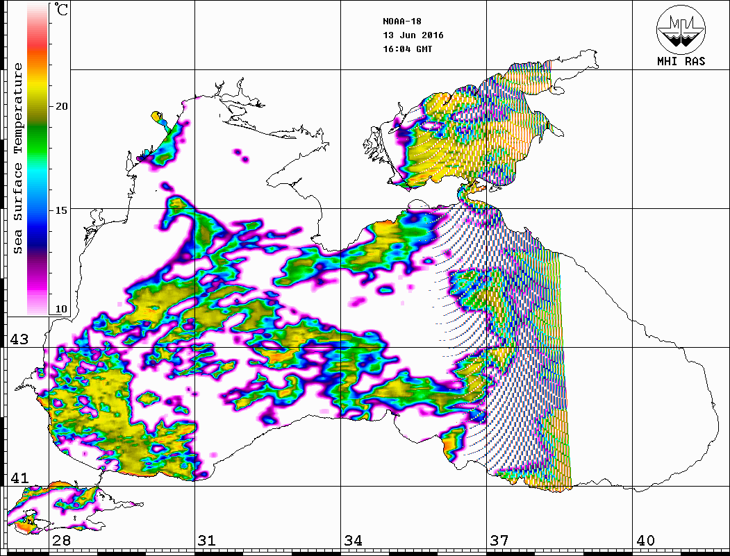
Task: Click the longitude label '34'
Action: pyautogui.click(x=353, y=540)
